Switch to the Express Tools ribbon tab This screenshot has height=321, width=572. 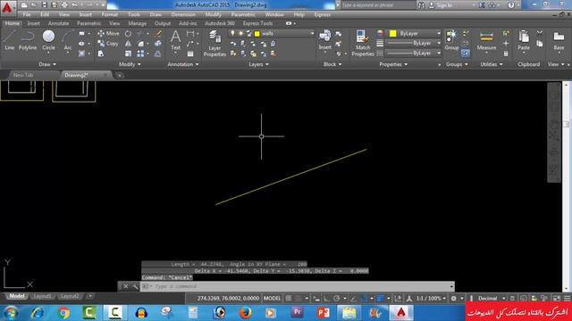pos(257,23)
